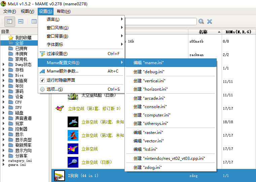Click the 太空登陆艇 (日版) game icon

(73, 96)
